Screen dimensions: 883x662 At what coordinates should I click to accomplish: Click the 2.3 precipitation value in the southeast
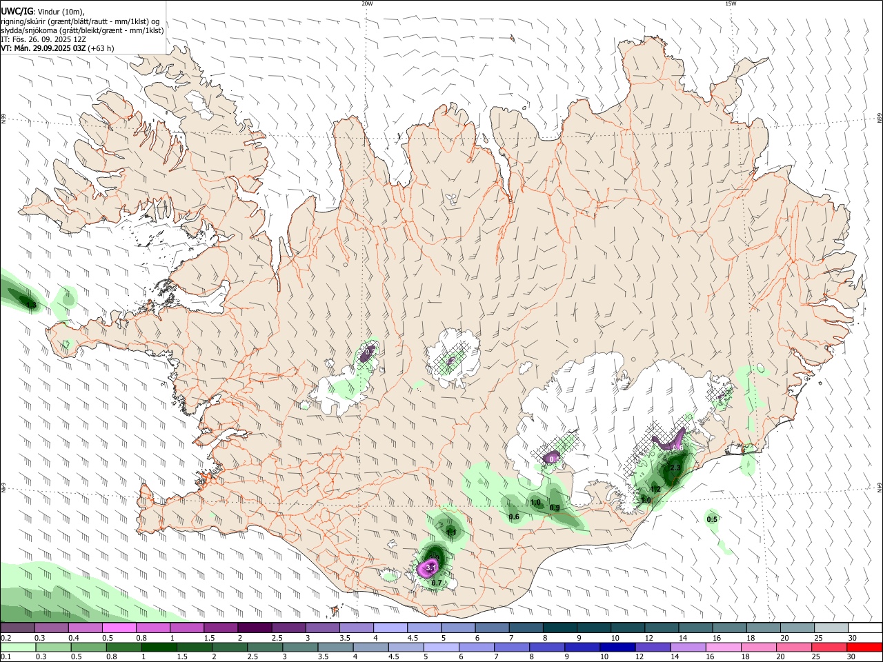pos(675,468)
